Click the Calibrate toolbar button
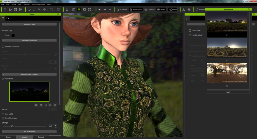 coord(122,10)
